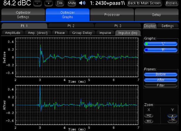Open the Optimizer Settings tab

[x=23, y=15]
